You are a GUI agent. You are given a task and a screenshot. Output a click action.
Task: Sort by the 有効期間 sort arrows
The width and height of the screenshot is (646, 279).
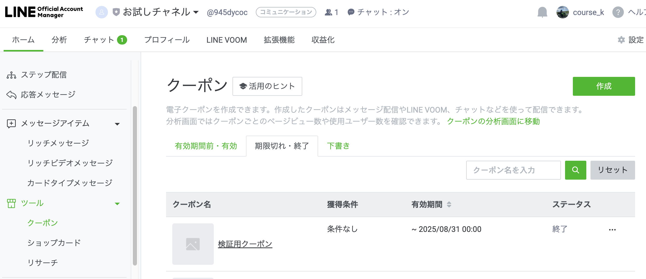pos(449,204)
